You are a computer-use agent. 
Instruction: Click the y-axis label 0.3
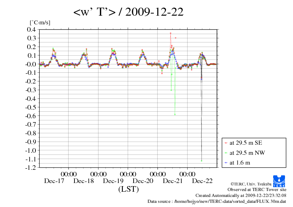[31, 38]
